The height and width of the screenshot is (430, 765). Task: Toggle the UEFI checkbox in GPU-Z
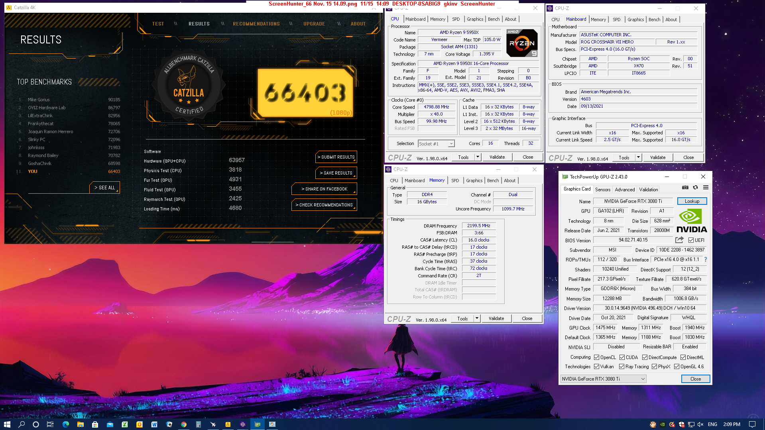691,240
